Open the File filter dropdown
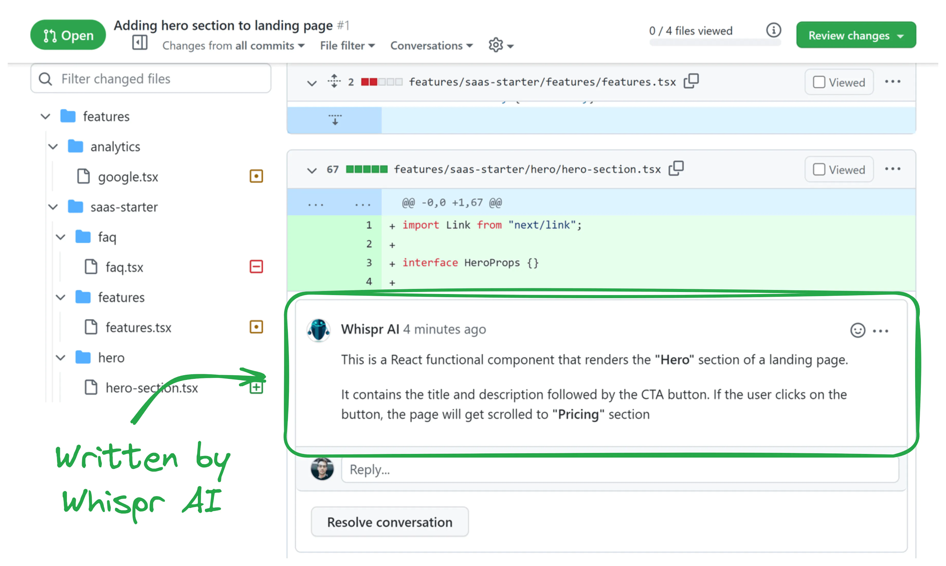 click(x=347, y=46)
